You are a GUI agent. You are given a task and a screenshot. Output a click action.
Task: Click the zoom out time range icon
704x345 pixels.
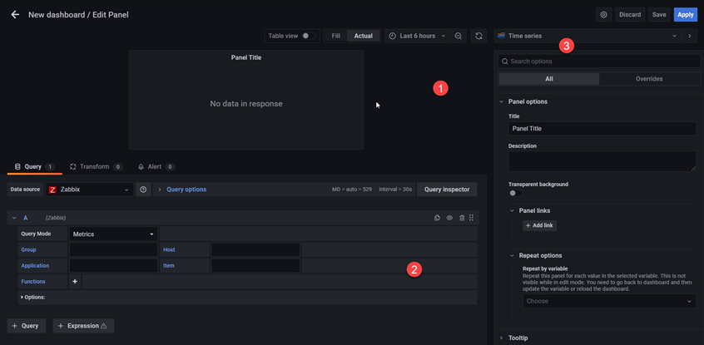[x=459, y=37]
